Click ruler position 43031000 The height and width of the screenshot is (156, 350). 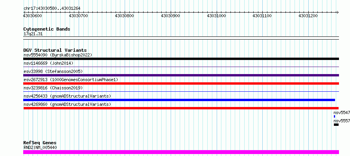[x=217, y=16]
